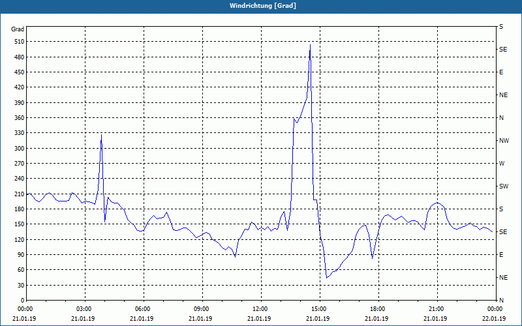Viewport: 522px width, 326px height.
Task: Select the y-axis value 30
Action: pyautogui.click(x=21, y=285)
